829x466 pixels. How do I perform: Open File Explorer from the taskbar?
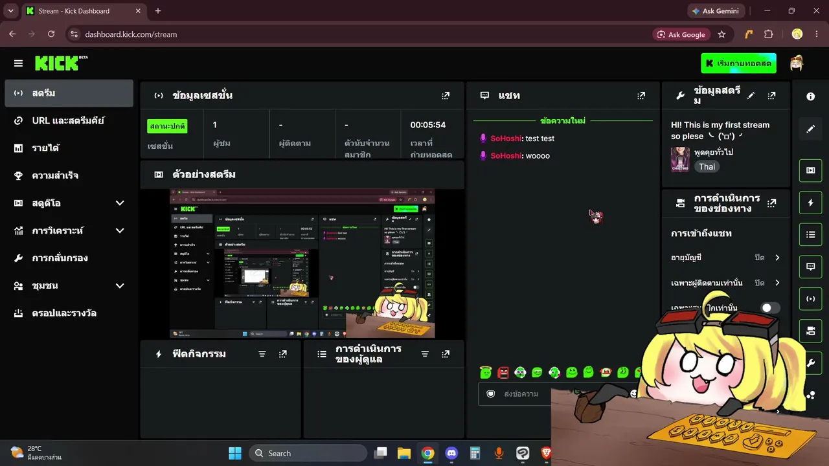point(404,453)
